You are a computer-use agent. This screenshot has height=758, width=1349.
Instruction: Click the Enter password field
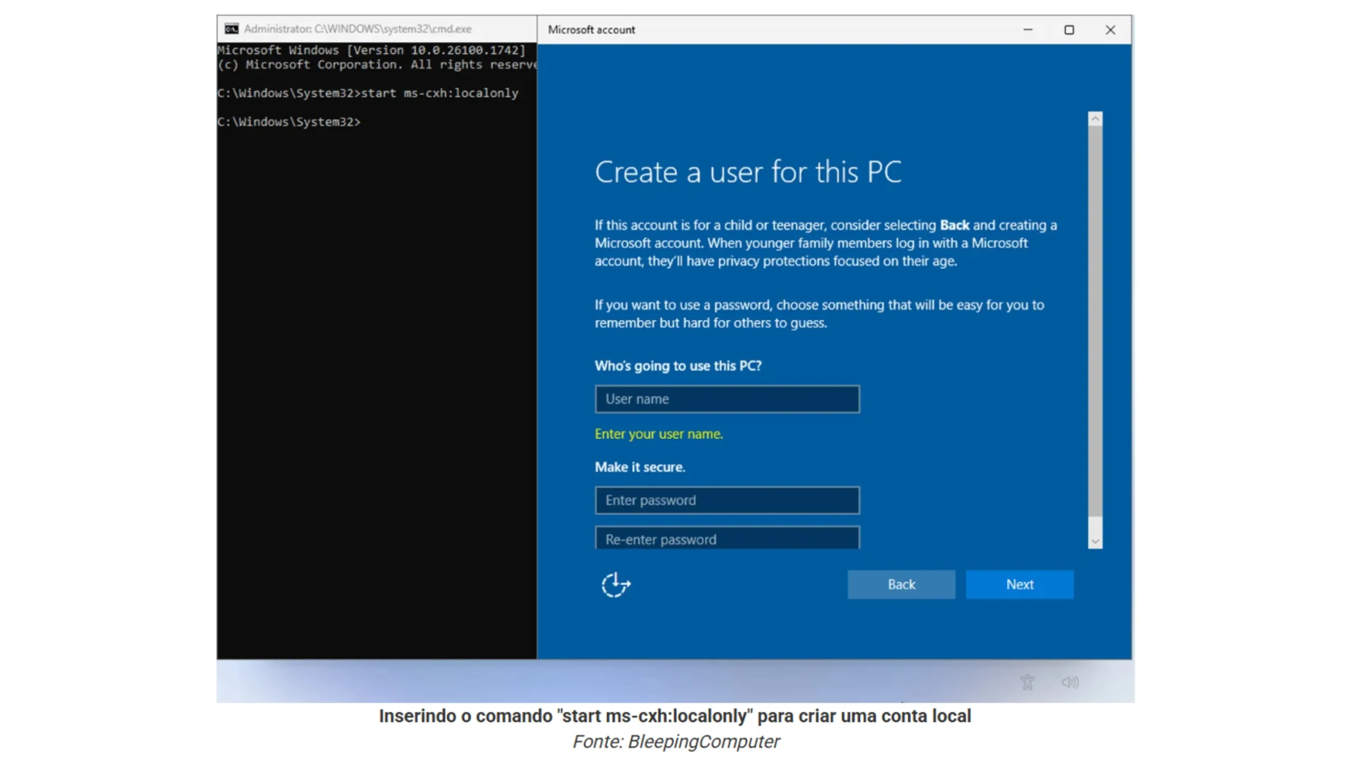point(727,500)
